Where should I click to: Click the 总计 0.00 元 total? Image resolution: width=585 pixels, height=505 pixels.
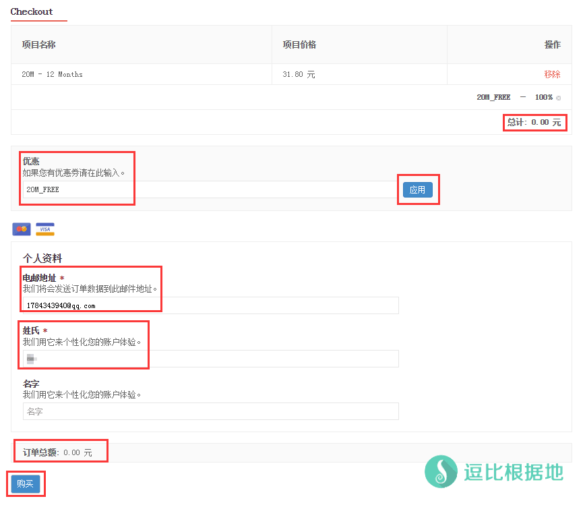(x=534, y=122)
